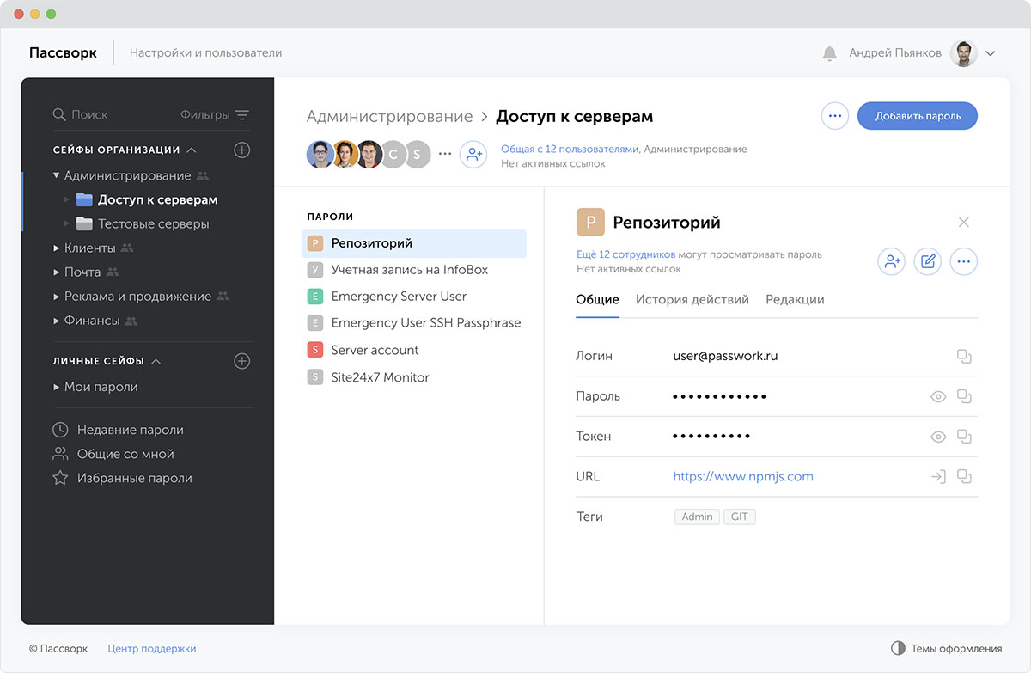Reveal the Пароль field with eye icon
Viewport: 1031px width, 673px height.
click(938, 396)
